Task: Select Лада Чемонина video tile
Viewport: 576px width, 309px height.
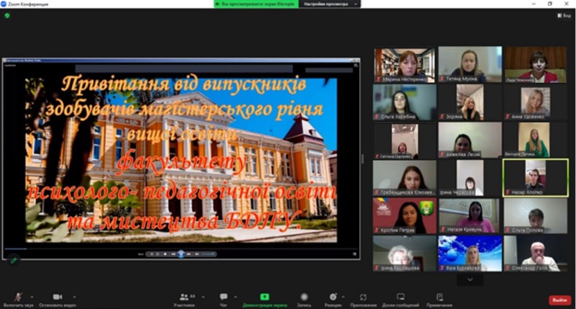Action: click(535, 65)
